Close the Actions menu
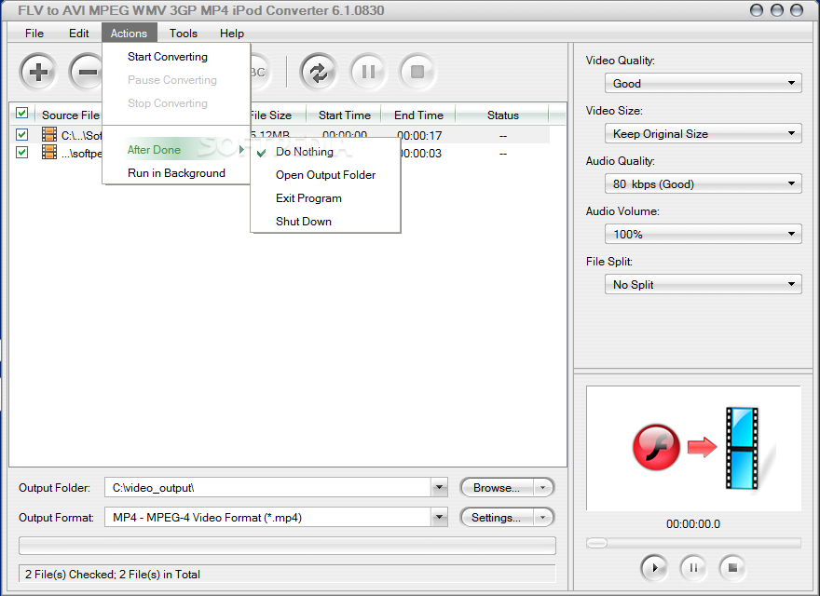 click(x=129, y=33)
